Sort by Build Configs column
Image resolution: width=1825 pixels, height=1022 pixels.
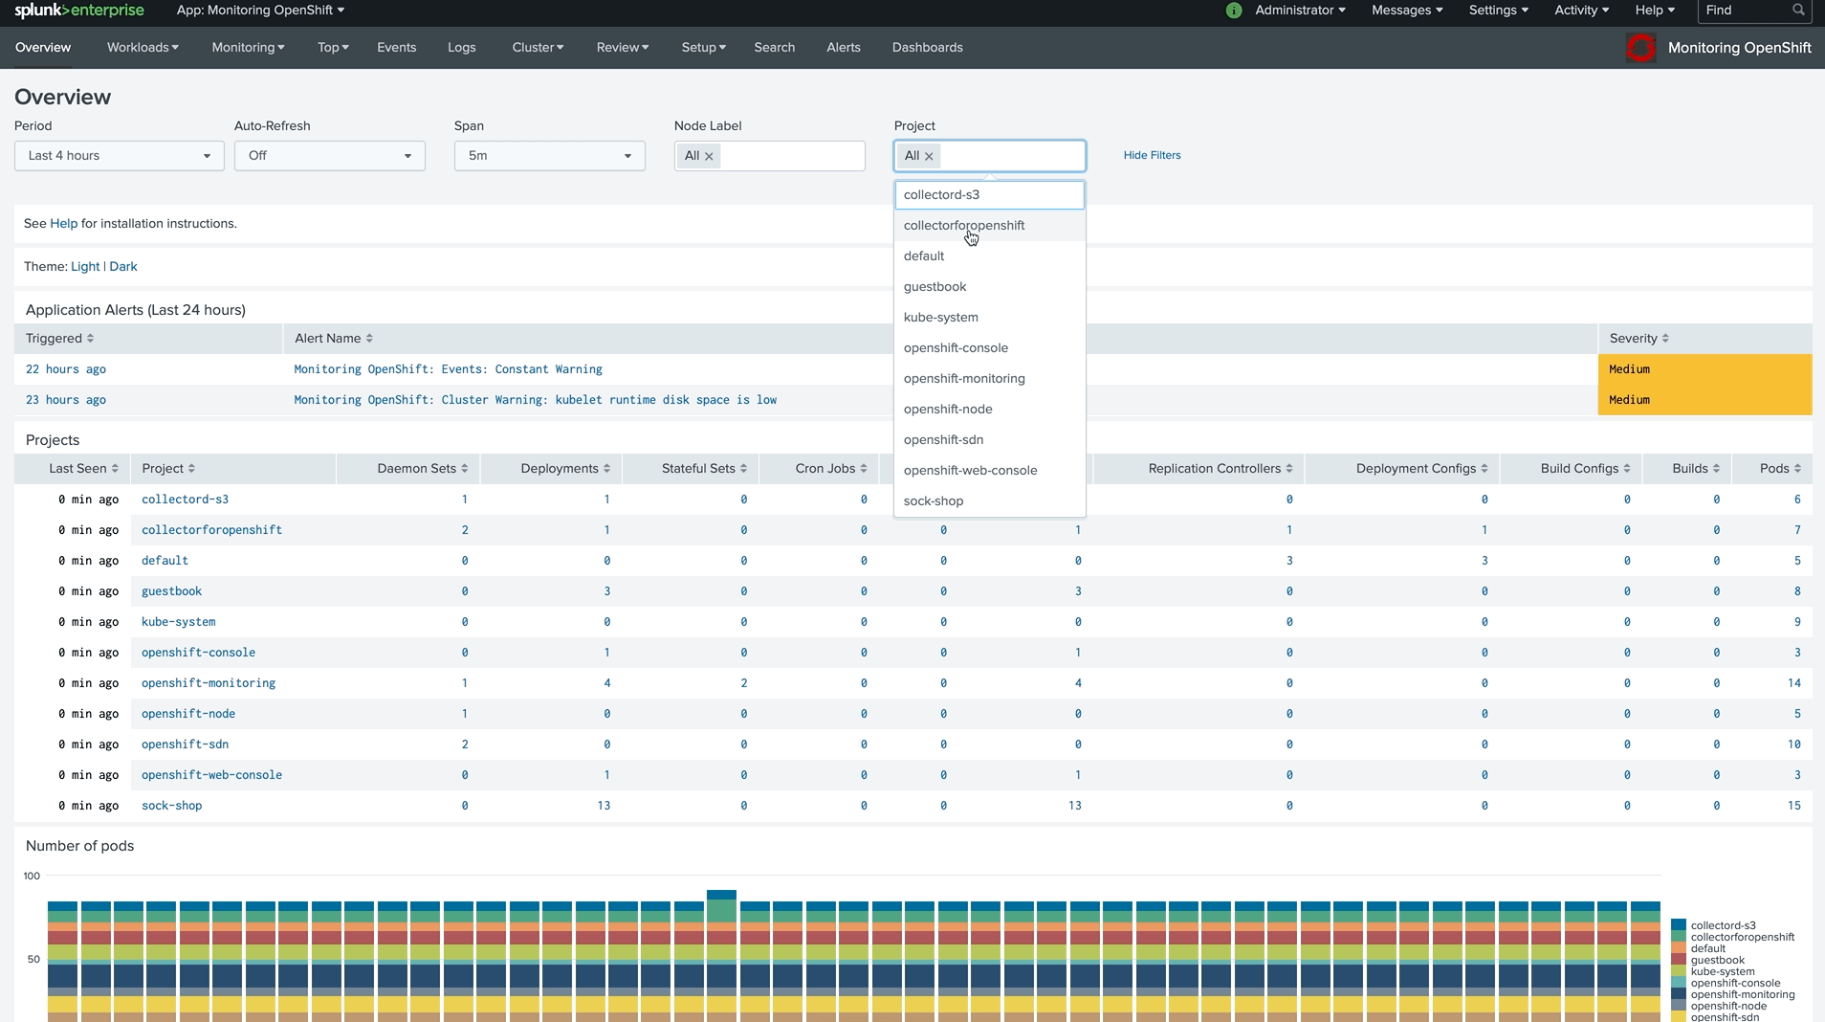[x=1586, y=469]
